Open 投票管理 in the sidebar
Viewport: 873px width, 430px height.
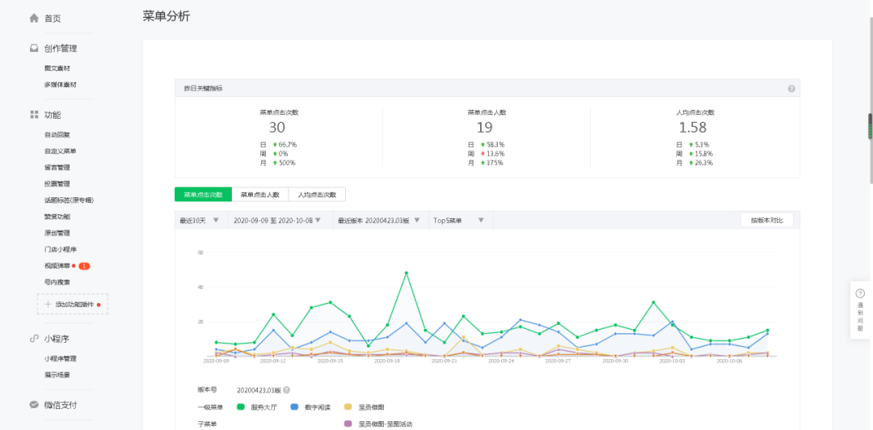coord(57,183)
